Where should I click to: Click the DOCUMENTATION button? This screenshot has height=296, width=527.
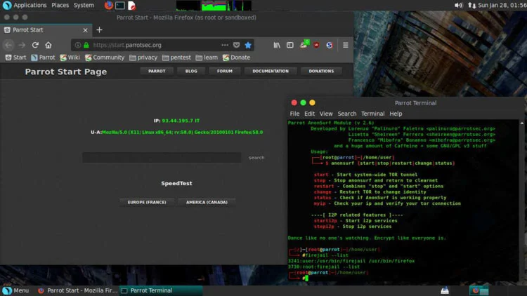(x=271, y=71)
